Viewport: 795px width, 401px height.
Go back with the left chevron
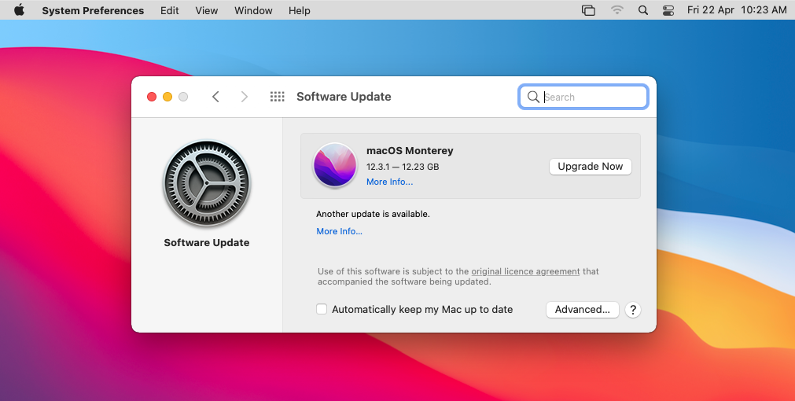tap(215, 97)
